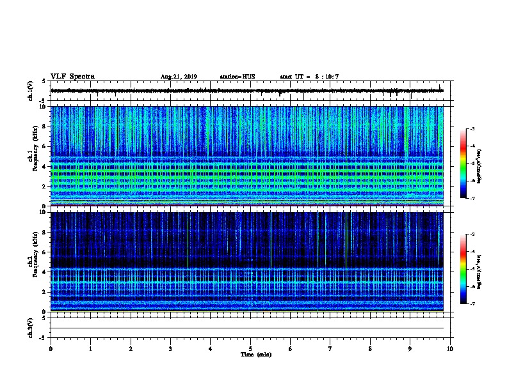The height and width of the screenshot is (391, 507).
Task: Click inside the ch.2 spectrogram panel
Action: (247, 262)
